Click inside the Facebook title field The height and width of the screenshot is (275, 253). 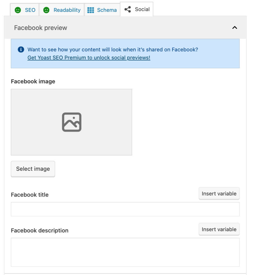(125, 209)
